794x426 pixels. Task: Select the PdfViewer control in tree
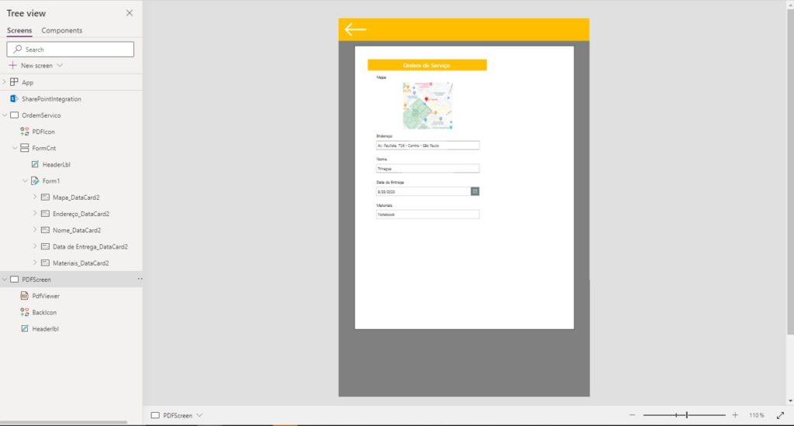click(x=45, y=296)
